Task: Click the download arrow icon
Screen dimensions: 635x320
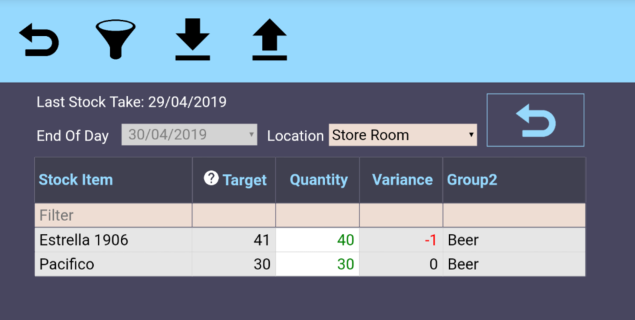Action: 192,40
